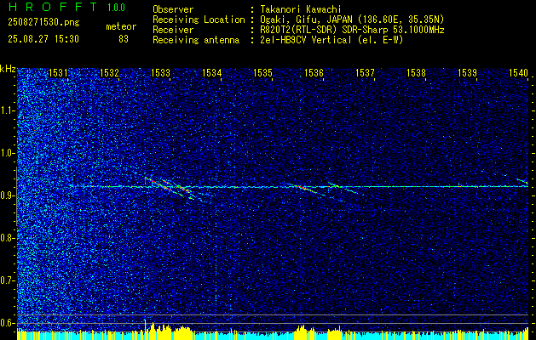This screenshot has width=536, height=340.
Task: Click the Receiver field label
Action: pos(173,30)
